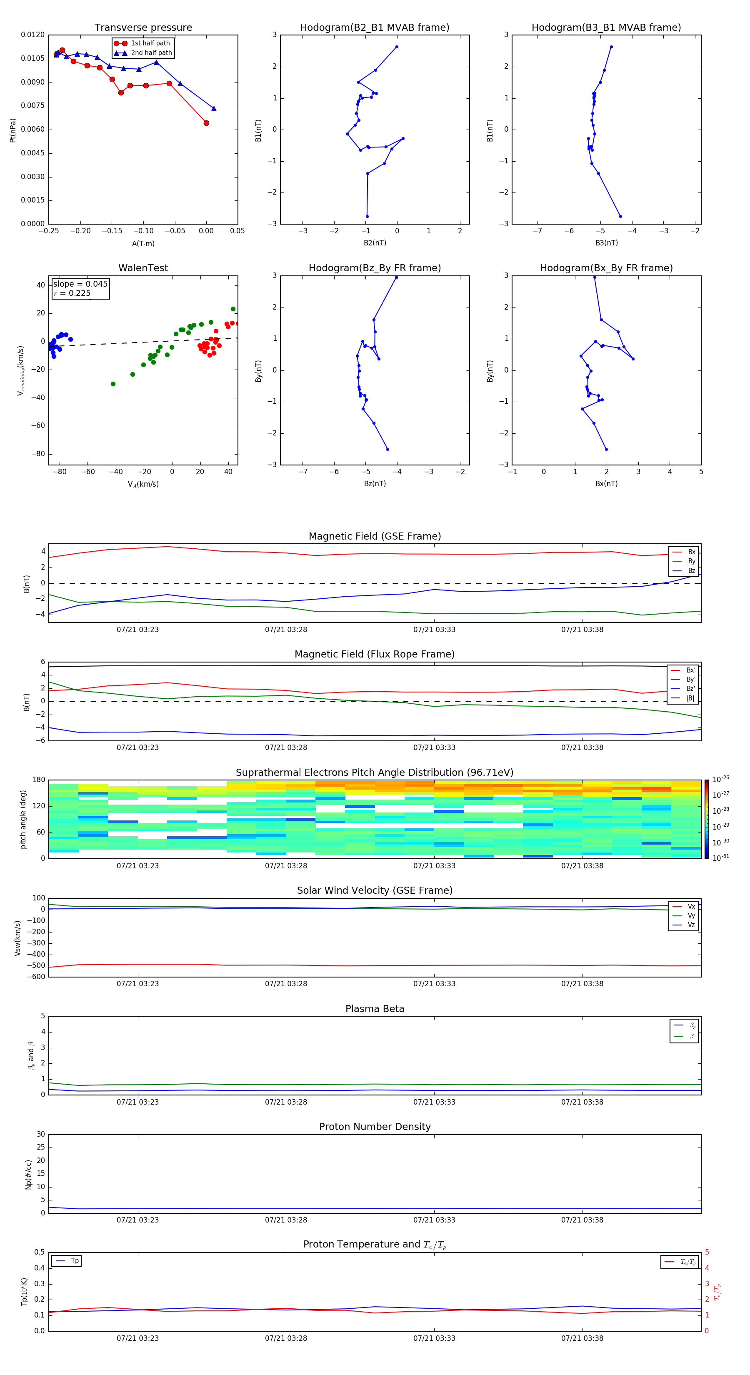Select the Vx entry in the velocity legend
Viewport: 750px width, 1375px height.
tap(684, 906)
